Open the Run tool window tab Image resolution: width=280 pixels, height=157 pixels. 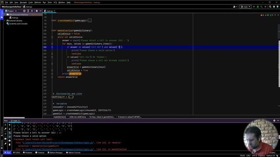(7, 153)
